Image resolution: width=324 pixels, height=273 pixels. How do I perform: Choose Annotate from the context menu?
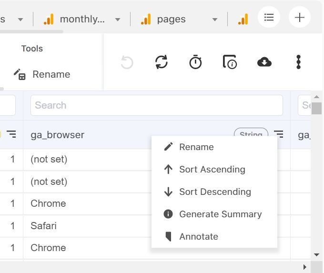[214, 236]
